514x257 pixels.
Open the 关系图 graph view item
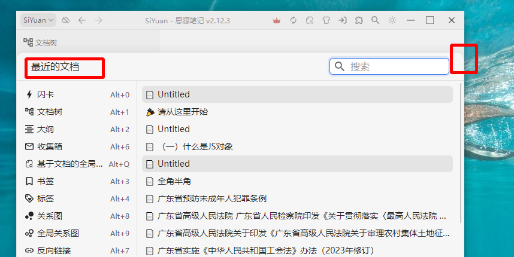(x=50, y=216)
